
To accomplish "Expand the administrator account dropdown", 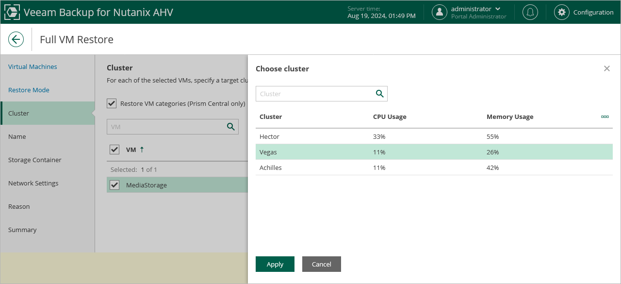I will point(498,9).
